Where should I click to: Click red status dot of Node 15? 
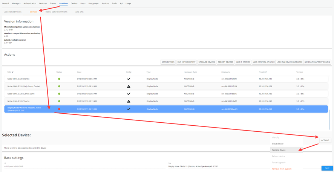point(59,109)
